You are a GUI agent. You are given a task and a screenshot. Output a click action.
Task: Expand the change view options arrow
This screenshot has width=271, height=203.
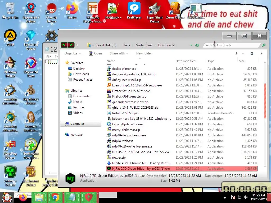(x=243, y=53)
